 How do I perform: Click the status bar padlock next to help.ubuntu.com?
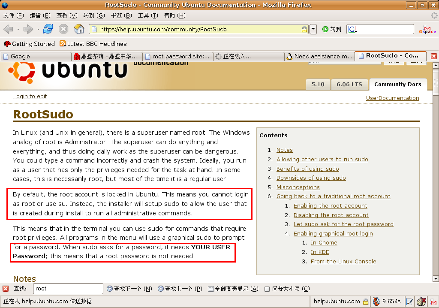[366, 302]
